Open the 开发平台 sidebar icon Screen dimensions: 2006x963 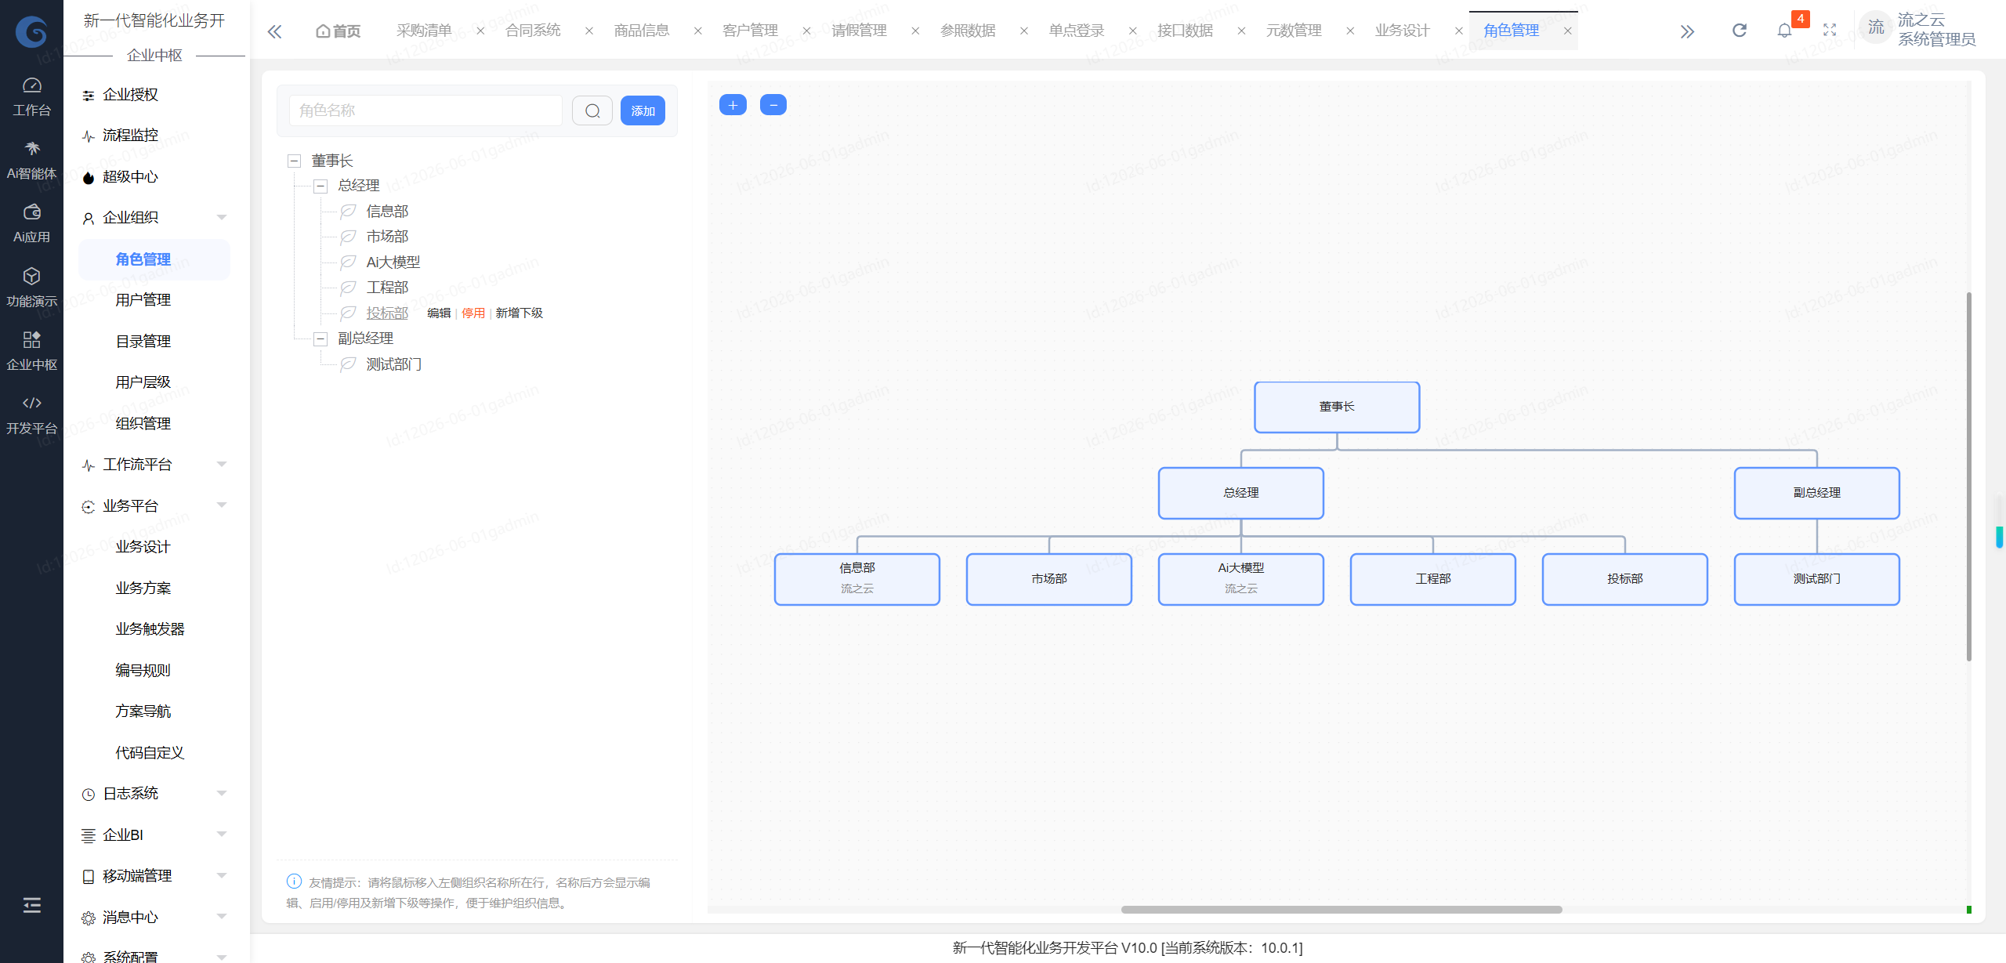[31, 415]
